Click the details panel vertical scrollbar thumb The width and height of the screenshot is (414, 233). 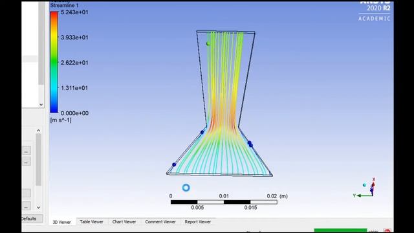(x=39, y=160)
